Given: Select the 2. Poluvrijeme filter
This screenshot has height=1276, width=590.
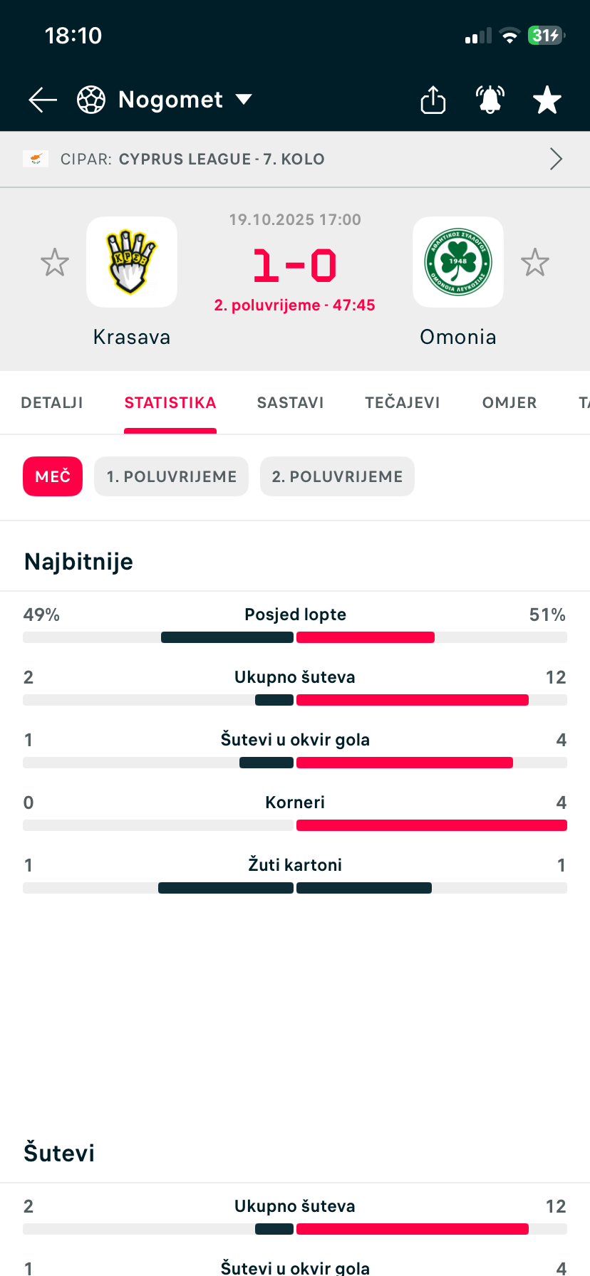Looking at the screenshot, I should pos(337,476).
